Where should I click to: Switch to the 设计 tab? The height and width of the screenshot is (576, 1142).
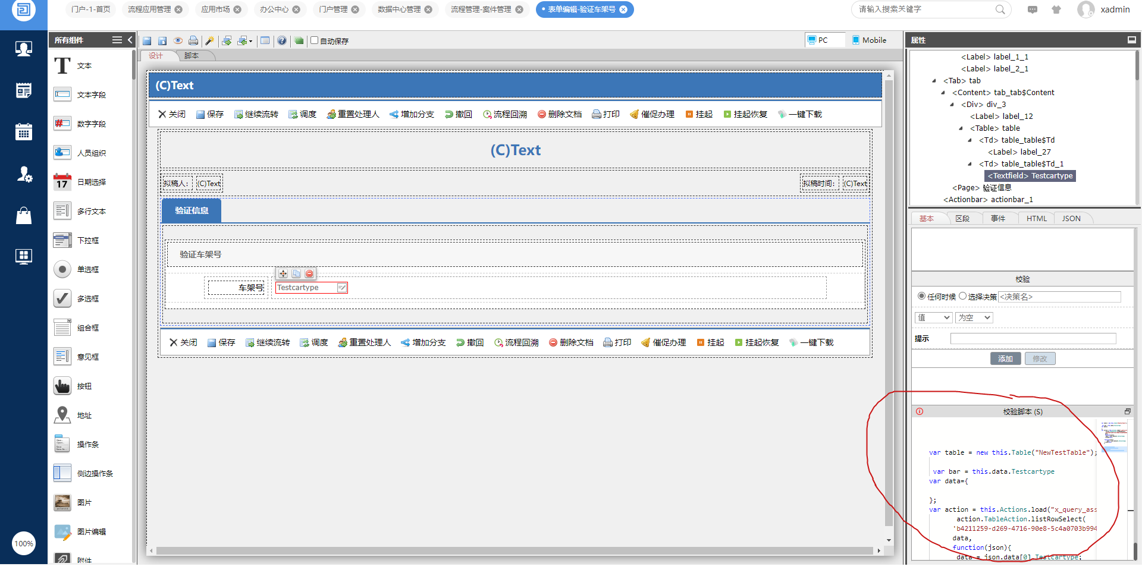point(156,56)
